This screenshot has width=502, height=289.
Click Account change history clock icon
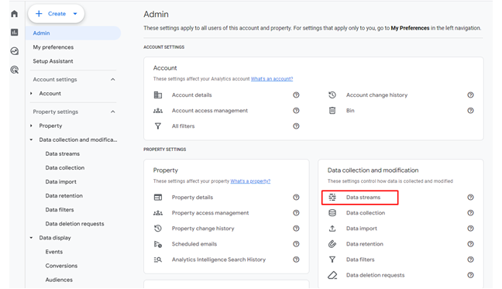pos(332,95)
